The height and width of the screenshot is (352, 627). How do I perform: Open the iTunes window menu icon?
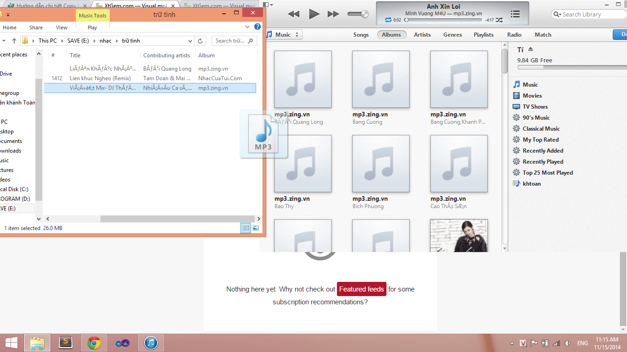click(x=267, y=5)
